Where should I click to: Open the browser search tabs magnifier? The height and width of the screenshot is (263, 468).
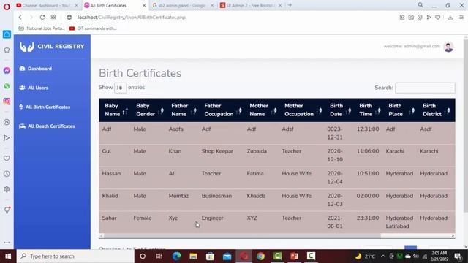[420, 5]
